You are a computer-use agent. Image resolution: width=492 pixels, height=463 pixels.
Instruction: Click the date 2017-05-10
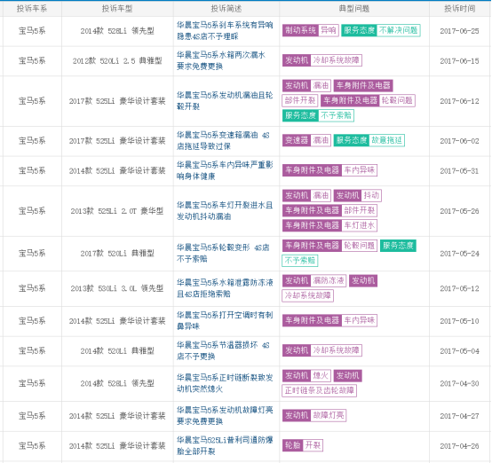tap(459, 321)
